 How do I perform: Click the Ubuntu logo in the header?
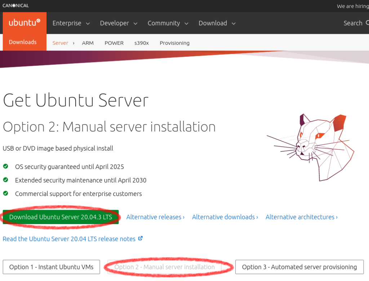pos(25,23)
